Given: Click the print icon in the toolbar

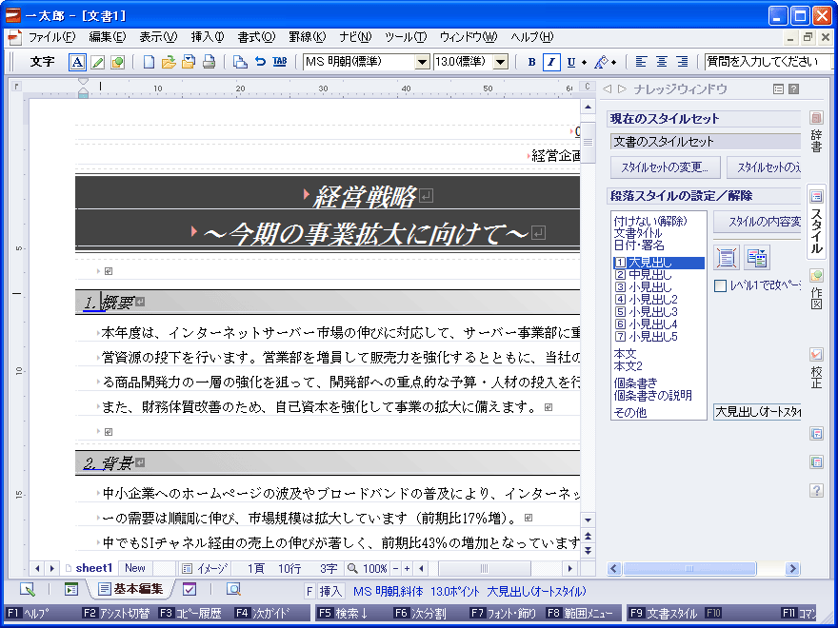Looking at the screenshot, I should click(x=207, y=61).
